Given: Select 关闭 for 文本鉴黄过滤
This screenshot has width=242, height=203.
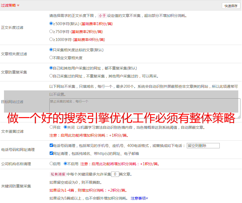Looking at the screenshot, I should pos(66,127).
